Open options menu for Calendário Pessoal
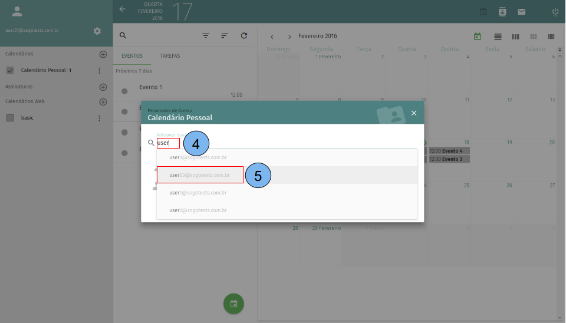This screenshot has height=323, width=566. (x=99, y=71)
